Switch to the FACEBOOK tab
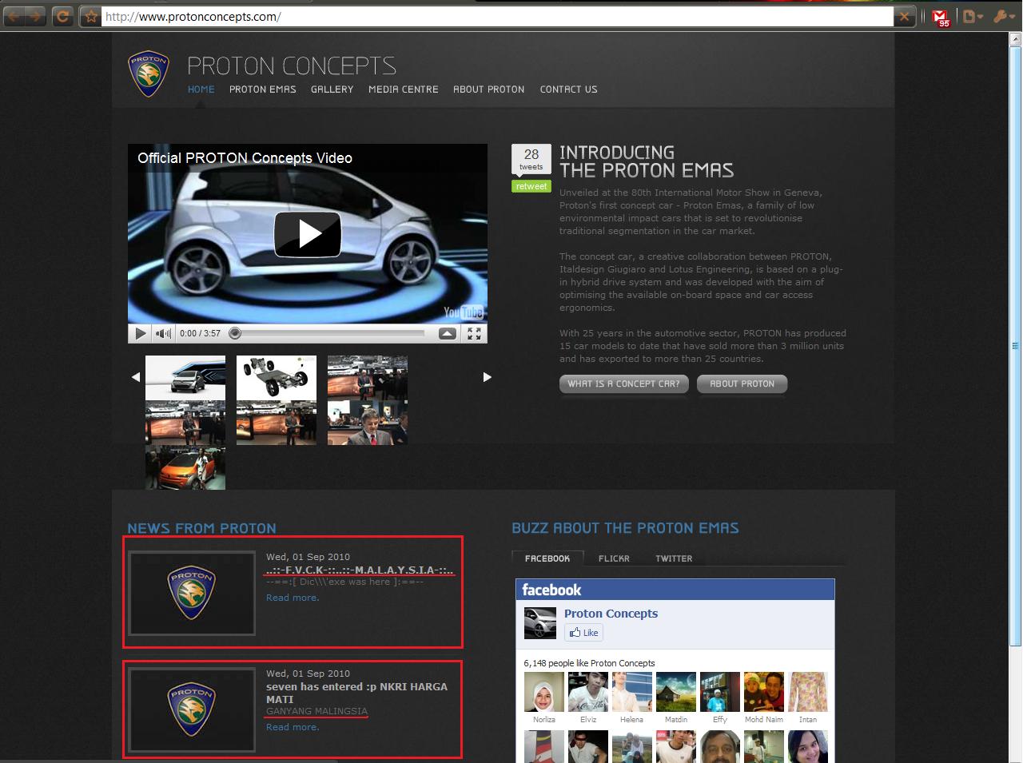 [547, 558]
